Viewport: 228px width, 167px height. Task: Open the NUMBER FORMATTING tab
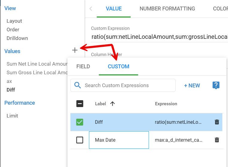167,9
